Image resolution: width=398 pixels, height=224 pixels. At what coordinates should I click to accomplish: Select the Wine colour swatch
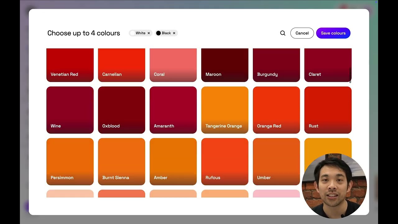click(70, 110)
